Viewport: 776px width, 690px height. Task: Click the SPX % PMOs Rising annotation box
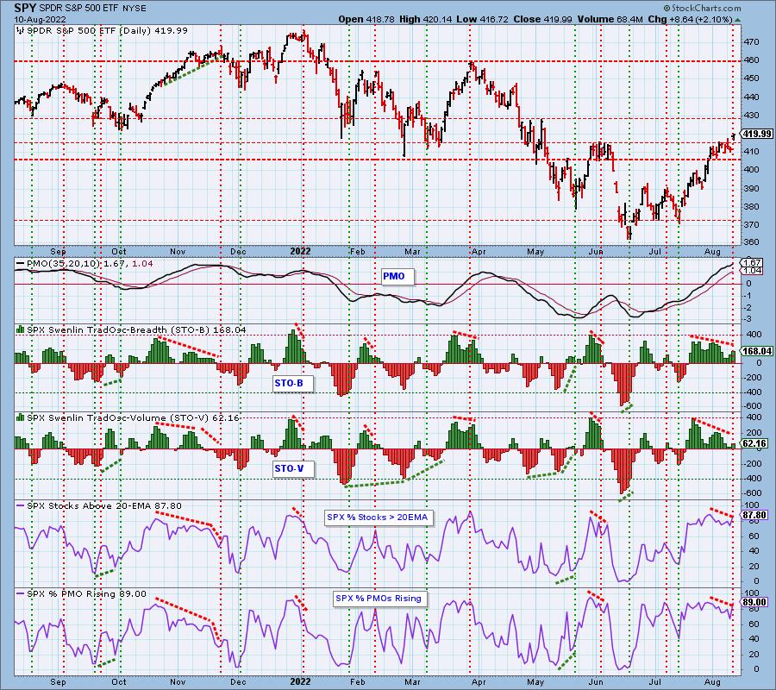pos(379,599)
